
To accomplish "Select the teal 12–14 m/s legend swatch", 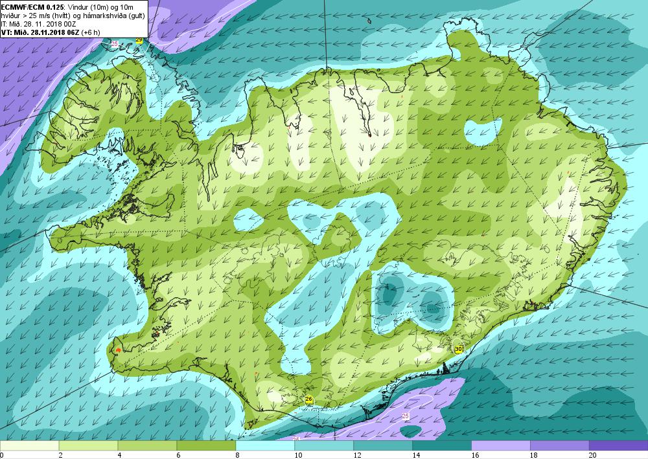I will [x=383, y=445].
